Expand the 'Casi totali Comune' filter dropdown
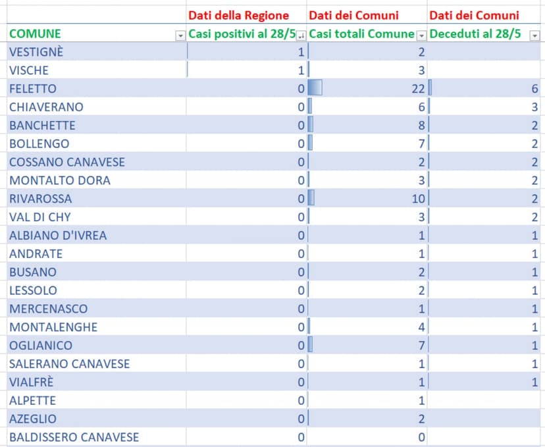Image resolution: width=545 pixels, height=447 pixels. pyautogui.click(x=422, y=36)
